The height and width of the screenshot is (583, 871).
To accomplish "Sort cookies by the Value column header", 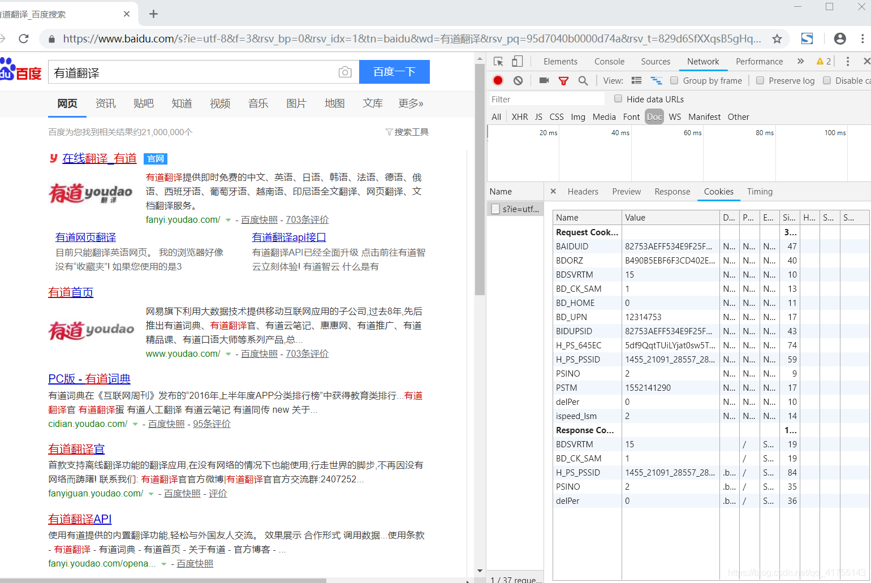I will point(670,217).
